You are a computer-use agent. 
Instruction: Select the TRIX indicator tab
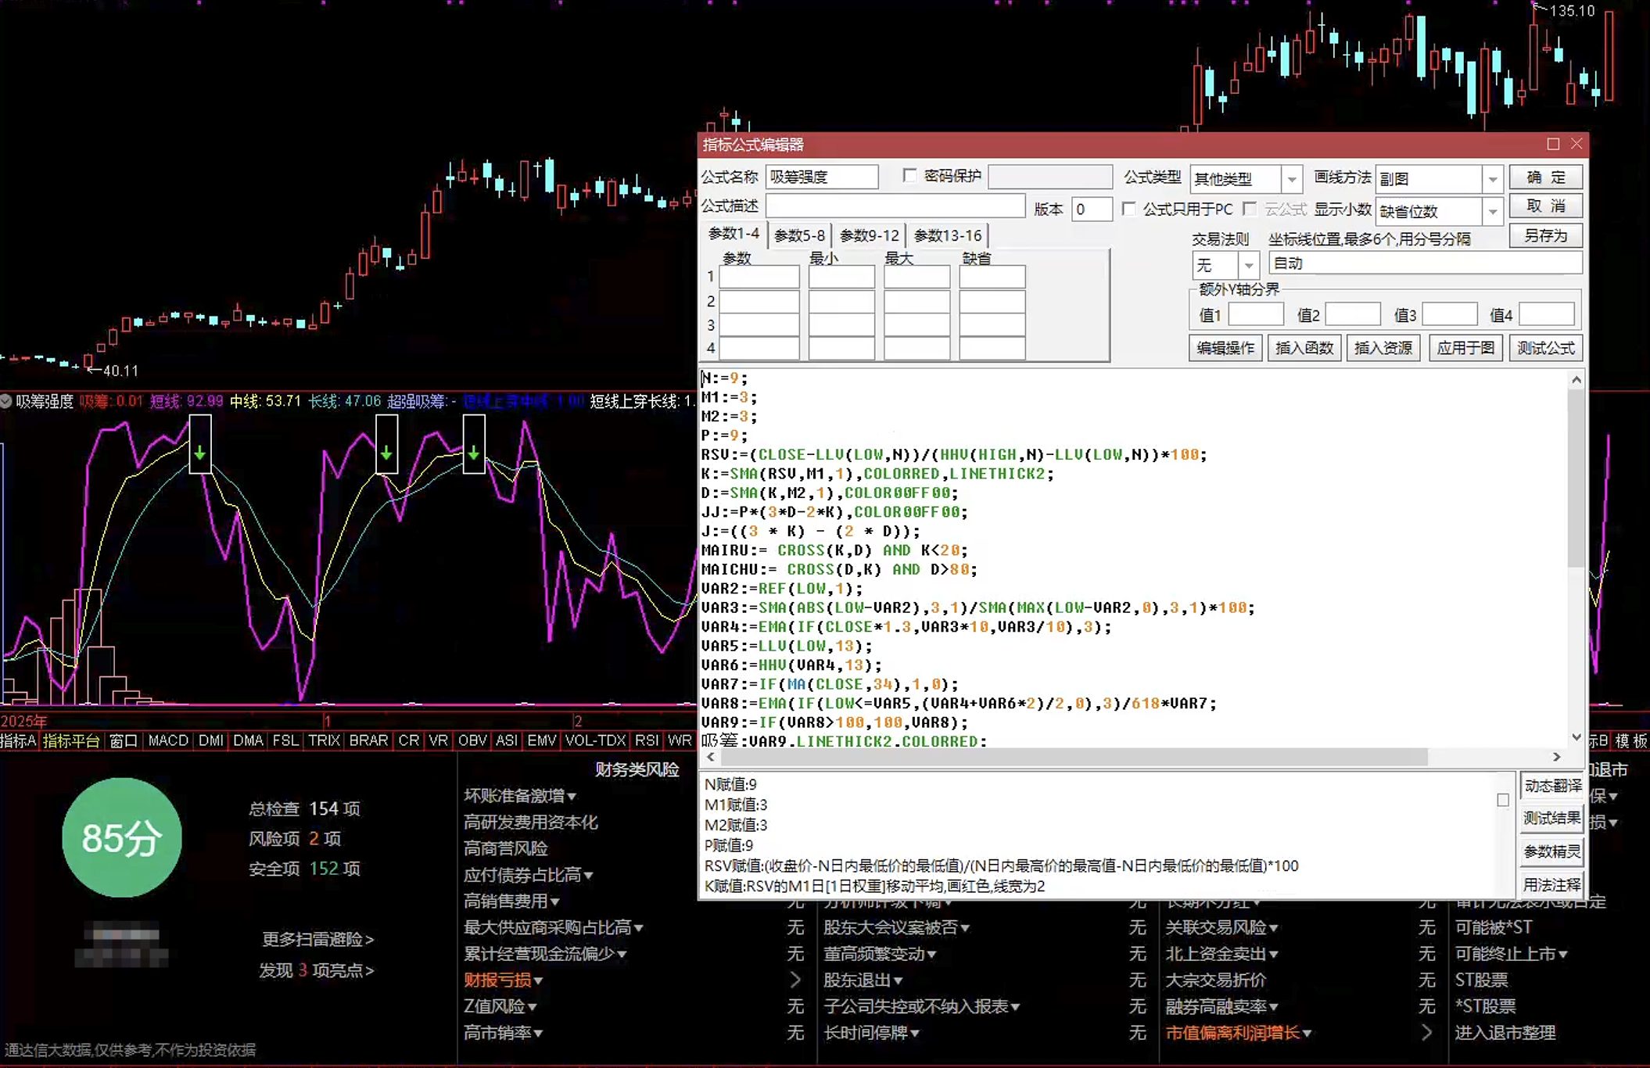pyautogui.click(x=324, y=740)
